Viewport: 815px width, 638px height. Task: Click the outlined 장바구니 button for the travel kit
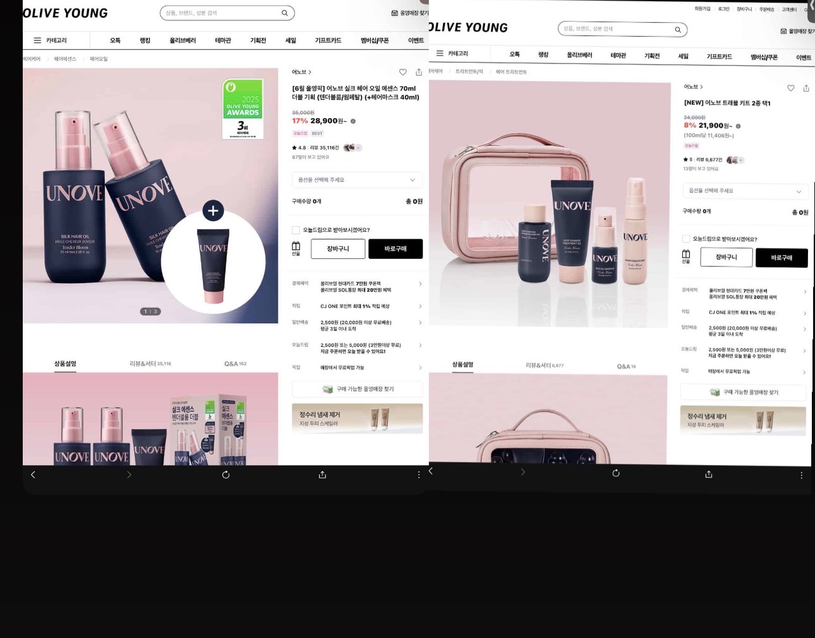click(x=727, y=257)
